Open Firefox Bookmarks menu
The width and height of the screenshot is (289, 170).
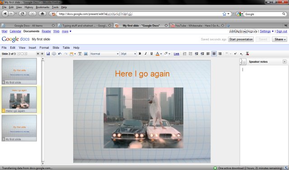pyautogui.click(x=42, y=7)
